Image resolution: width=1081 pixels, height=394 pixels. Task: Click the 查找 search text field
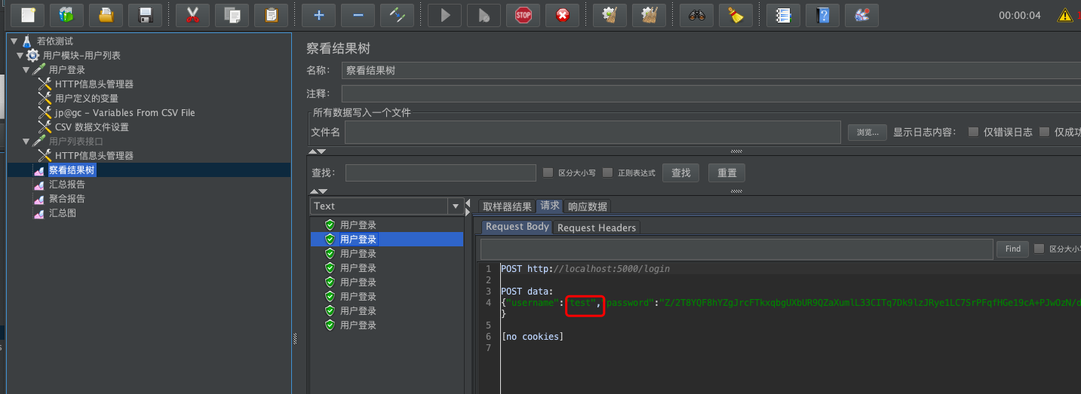[x=439, y=173]
